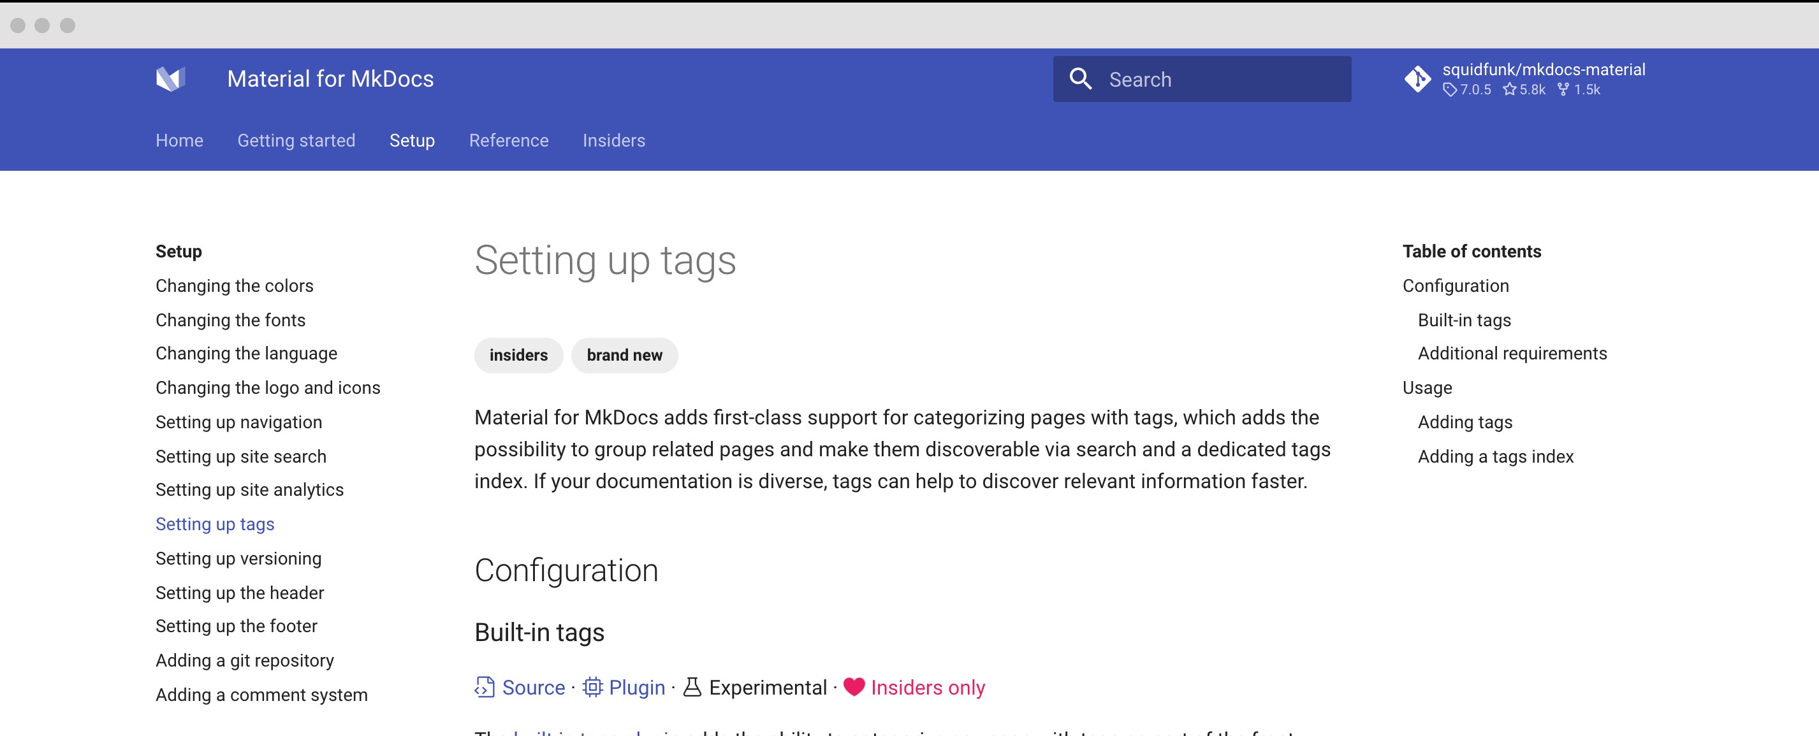Open the squidfunk/mkdocs-material repository link
1819x736 pixels.
point(1543,70)
